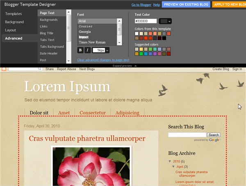Click font list scroll up arrow
The width and height of the screenshot is (246, 186).
[x=119, y=21]
